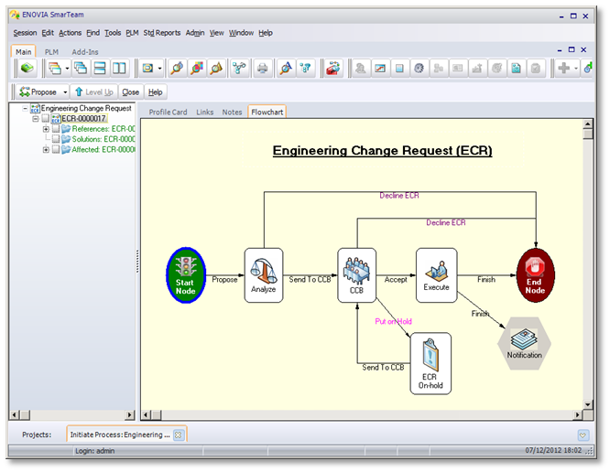Expand the Affected tree node

point(46,149)
